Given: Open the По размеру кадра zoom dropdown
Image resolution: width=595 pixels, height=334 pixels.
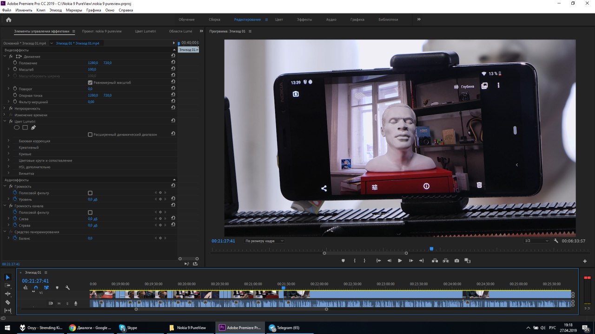Looking at the screenshot, I should 264,241.
